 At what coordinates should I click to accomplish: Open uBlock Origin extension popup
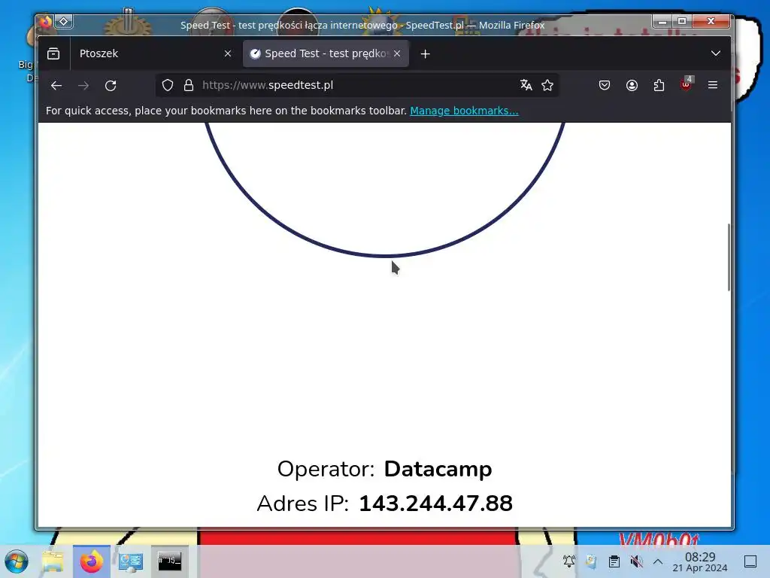point(686,84)
